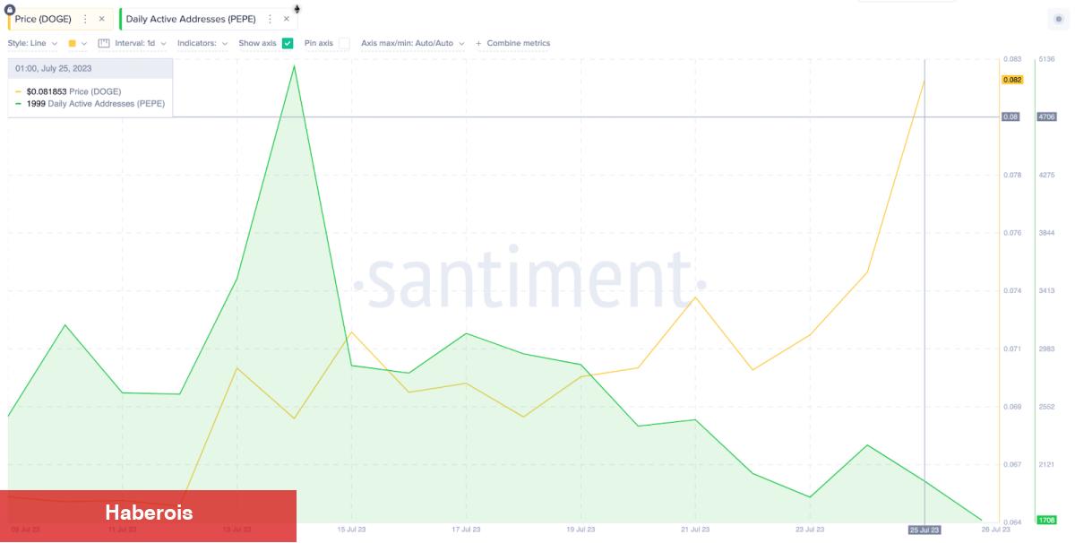Click the 26 Jul 23 date label
The height and width of the screenshot is (543, 1075).
pos(995,530)
